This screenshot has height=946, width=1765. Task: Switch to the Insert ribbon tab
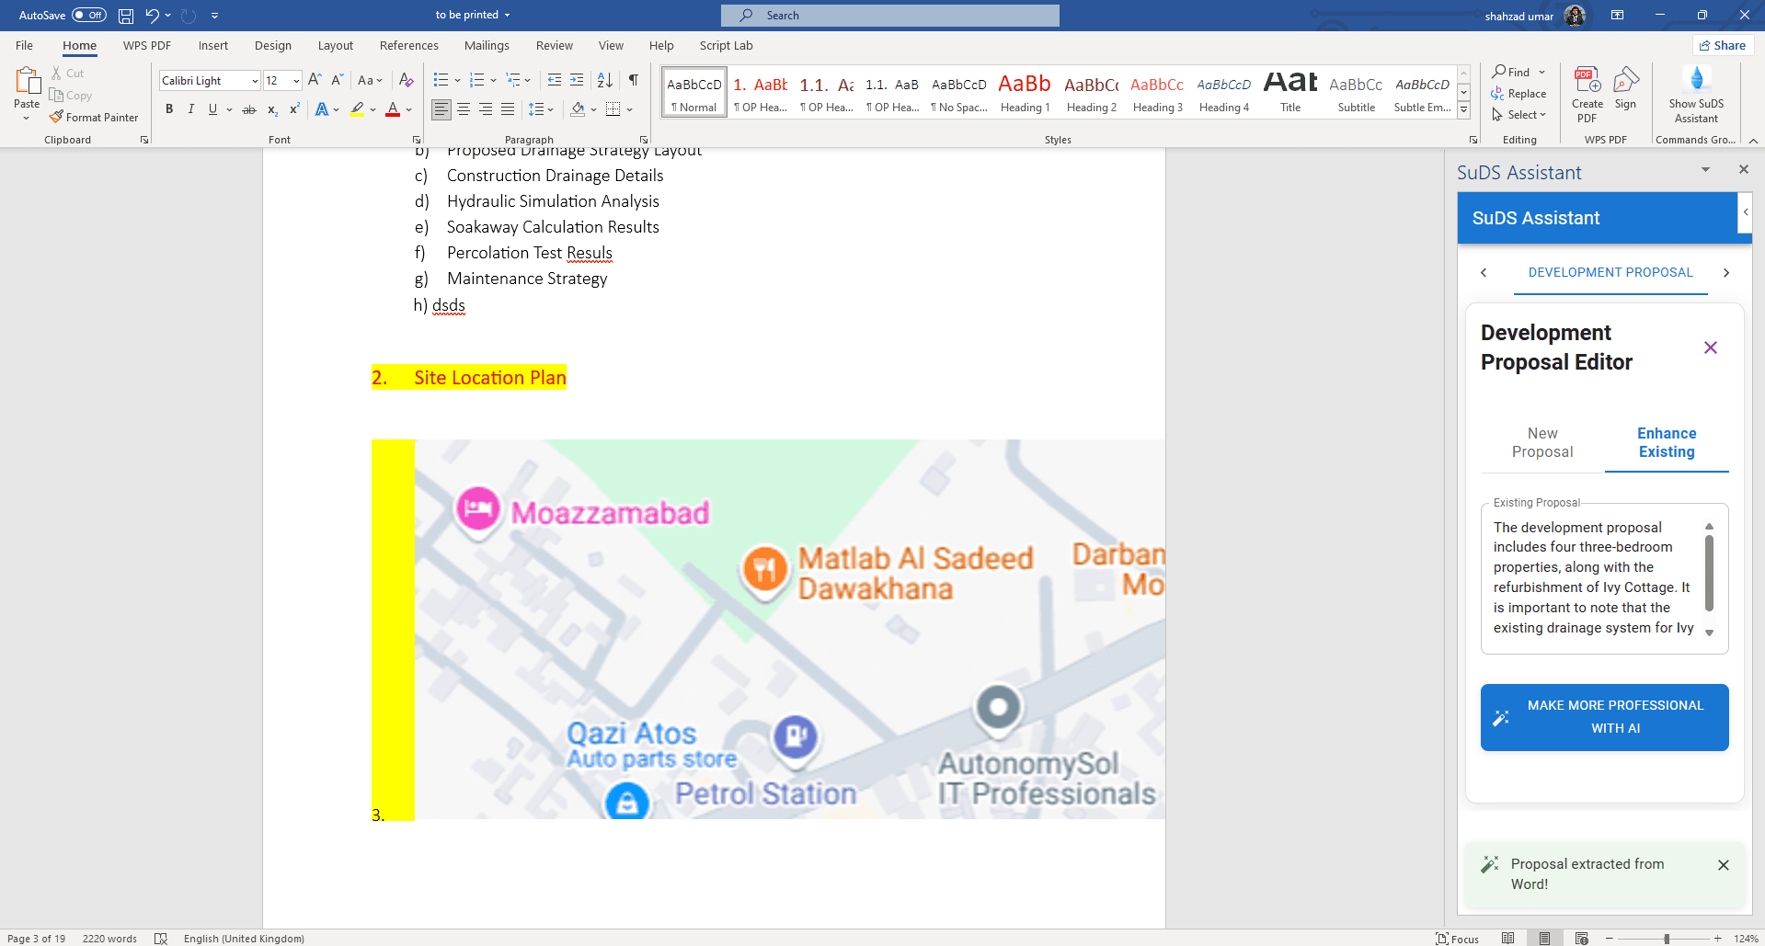[x=212, y=45]
